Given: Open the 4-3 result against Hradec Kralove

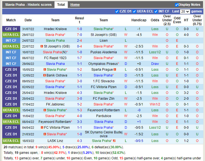Looking at the screenshot, I should 79,93.
